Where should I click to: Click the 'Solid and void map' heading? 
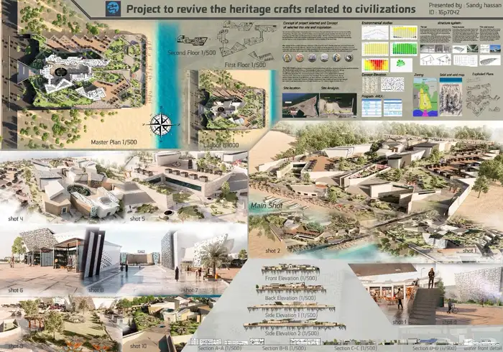[452, 75]
